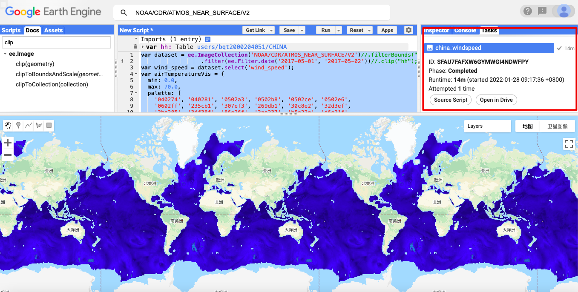Switch map style to 卫星图像 view
The height and width of the screenshot is (292, 578).
[558, 126]
